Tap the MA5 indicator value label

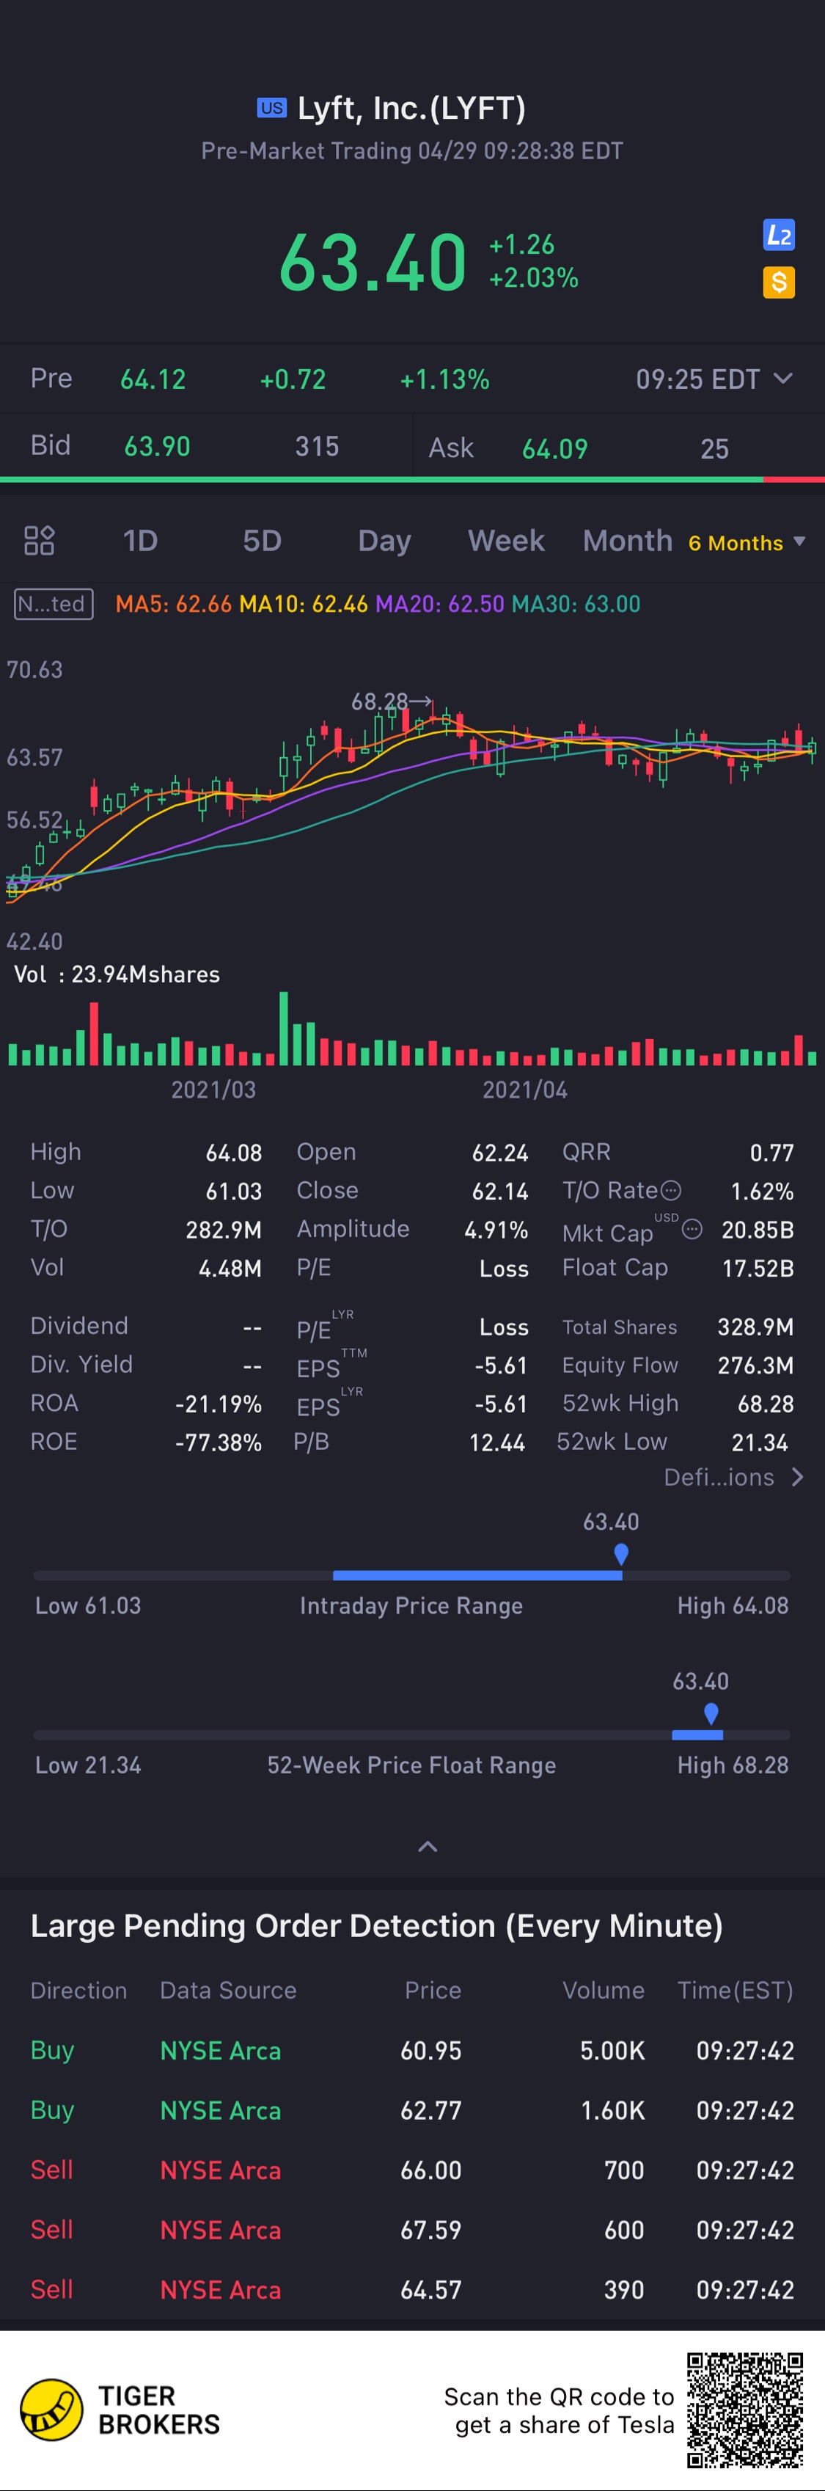pos(173,605)
